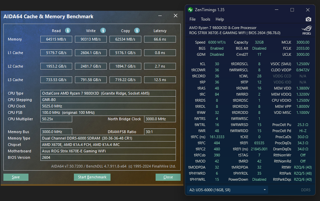Click the Close button in AIDA64

click(x=168, y=177)
